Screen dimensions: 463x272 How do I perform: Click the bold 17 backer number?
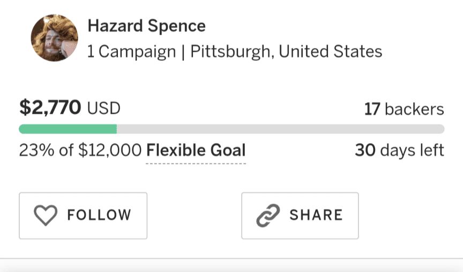pyautogui.click(x=372, y=110)
